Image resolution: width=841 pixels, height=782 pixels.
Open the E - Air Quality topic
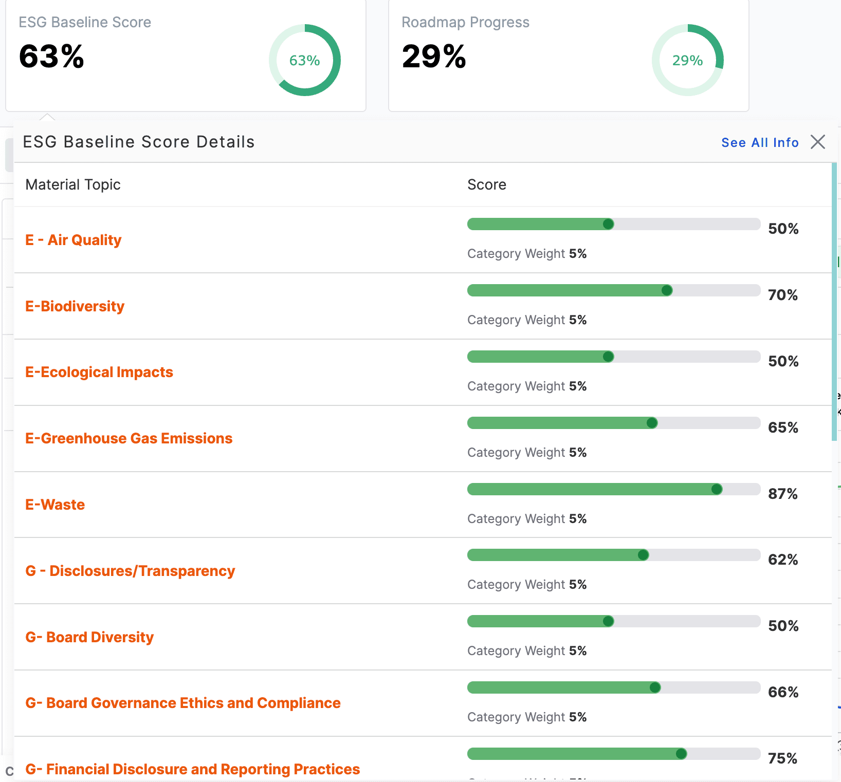[74, 240]
